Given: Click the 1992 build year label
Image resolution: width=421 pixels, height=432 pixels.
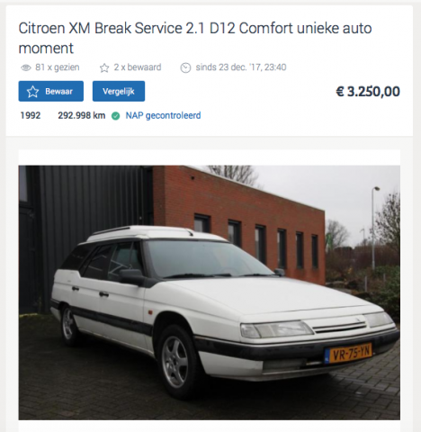Looking at the screenshot, I should coord(31,115).
